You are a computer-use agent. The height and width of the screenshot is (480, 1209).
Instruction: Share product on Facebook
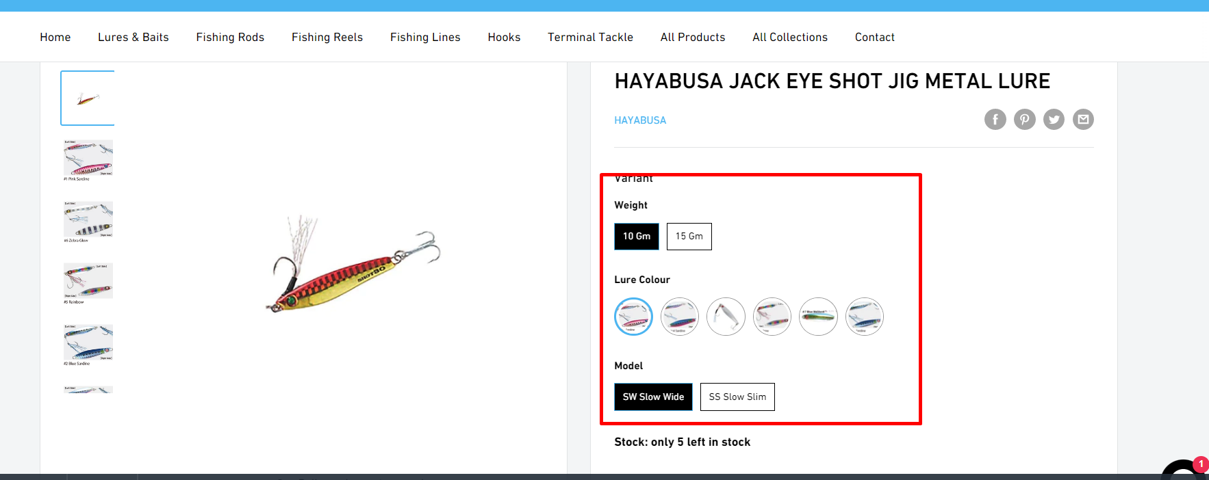pyautogui.click(x=995, y=120)
